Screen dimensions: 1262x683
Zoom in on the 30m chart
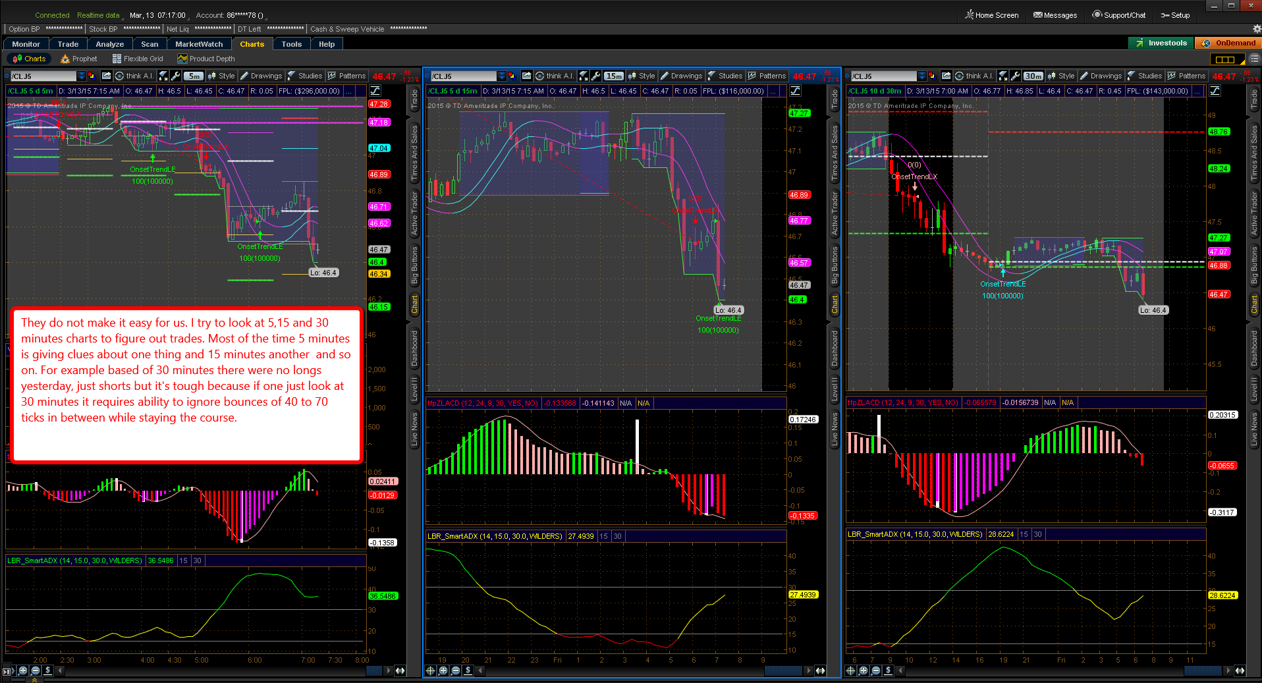(864, 670)
